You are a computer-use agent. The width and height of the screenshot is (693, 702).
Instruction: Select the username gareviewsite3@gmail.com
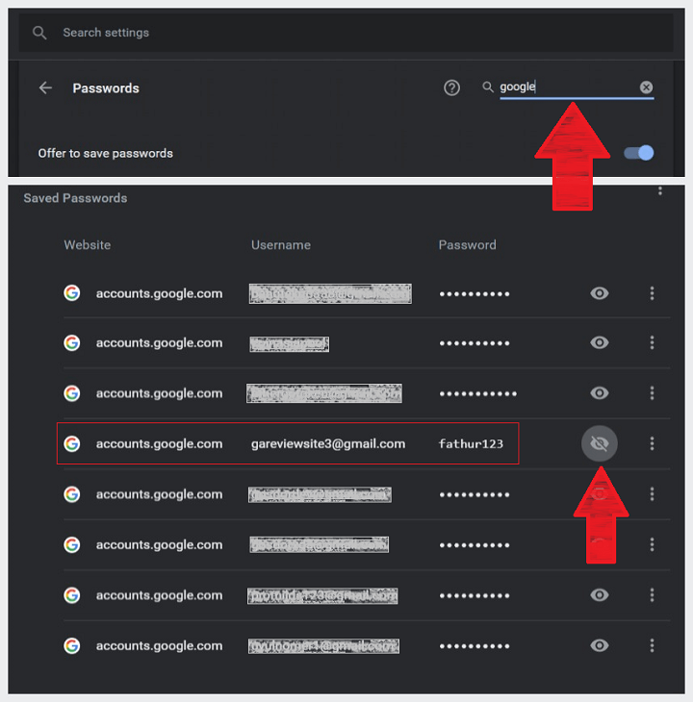328,443
